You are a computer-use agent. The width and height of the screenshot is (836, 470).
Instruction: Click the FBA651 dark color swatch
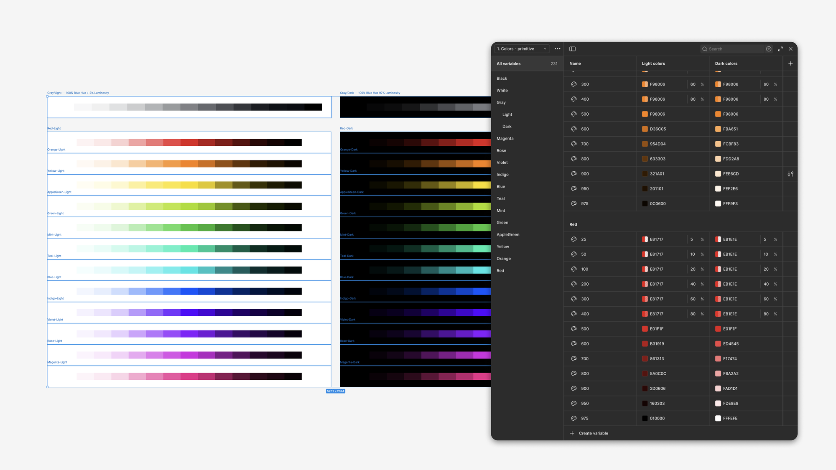point(718,129)
